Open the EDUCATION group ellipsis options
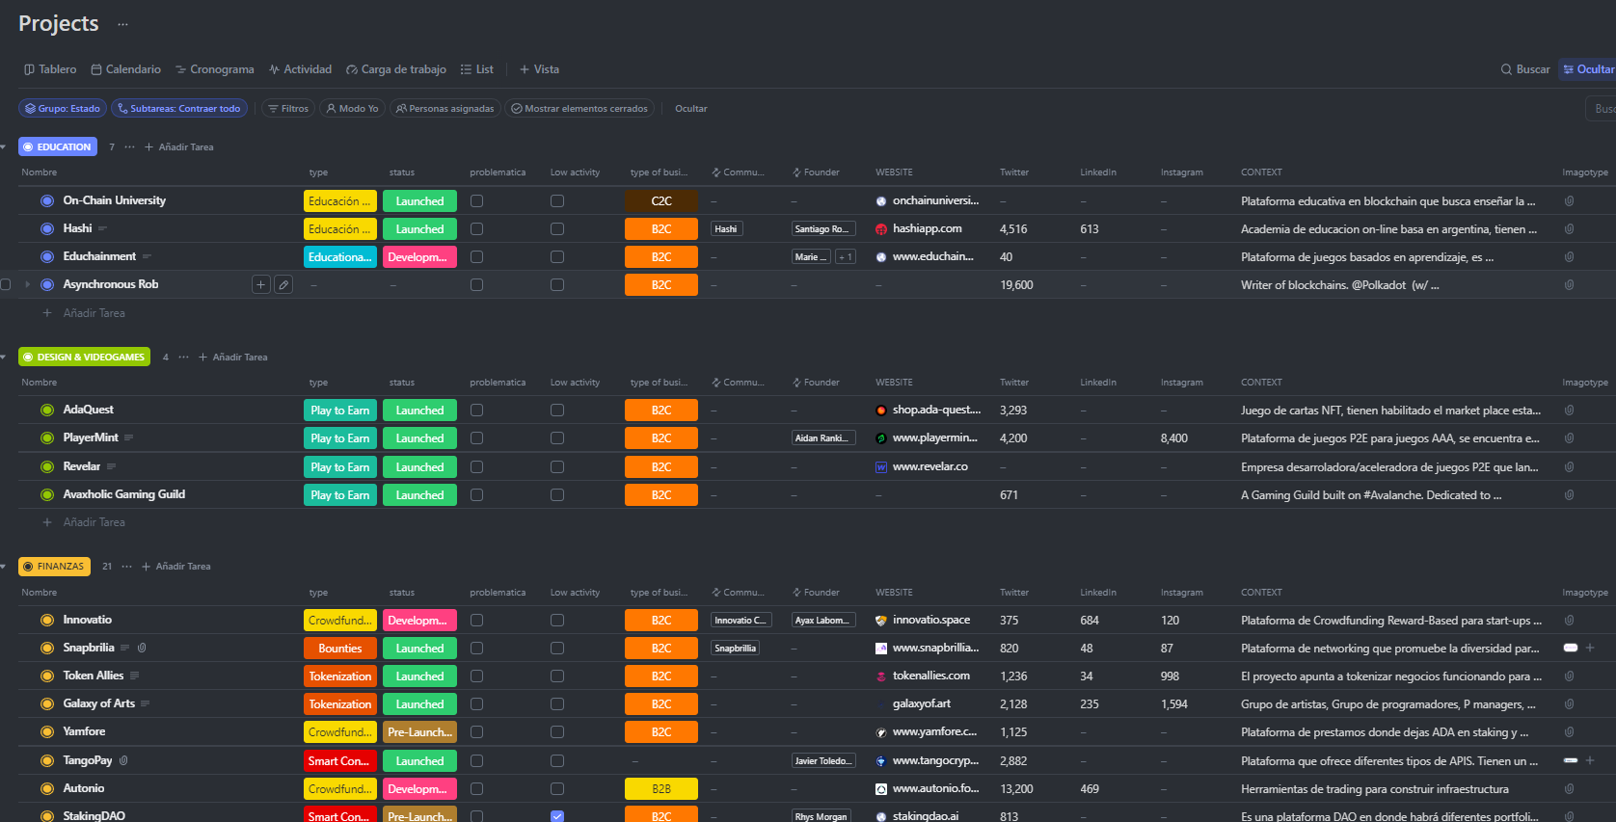Image resolution: width=1616 pixels, height=822 pixels. [x=129, y=147]
